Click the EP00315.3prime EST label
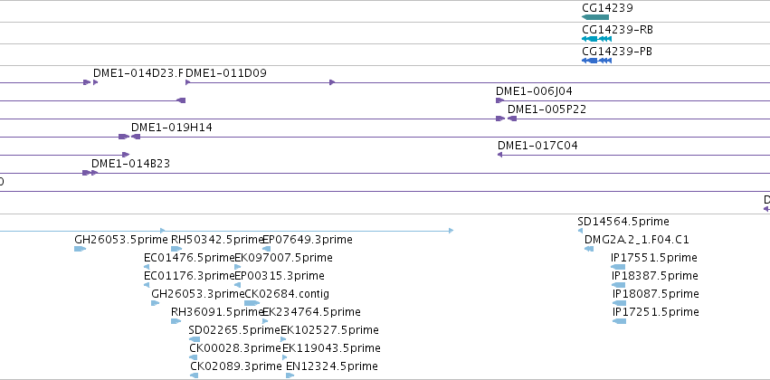 [280, 276]
